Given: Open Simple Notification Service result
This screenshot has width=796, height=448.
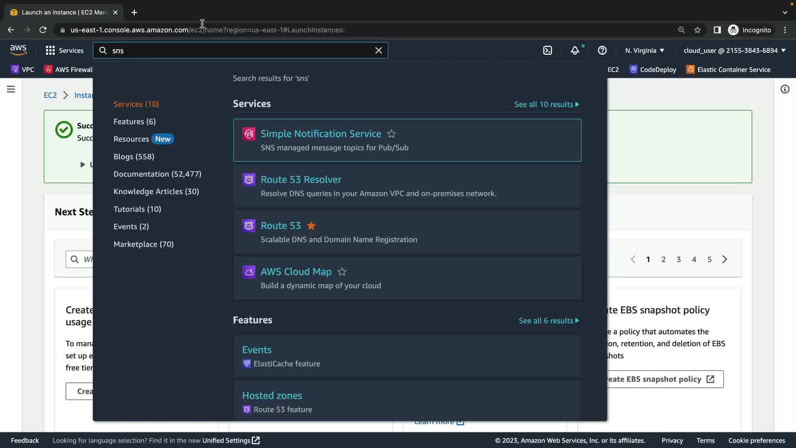Looking at the screenshot, I should 320,134.
